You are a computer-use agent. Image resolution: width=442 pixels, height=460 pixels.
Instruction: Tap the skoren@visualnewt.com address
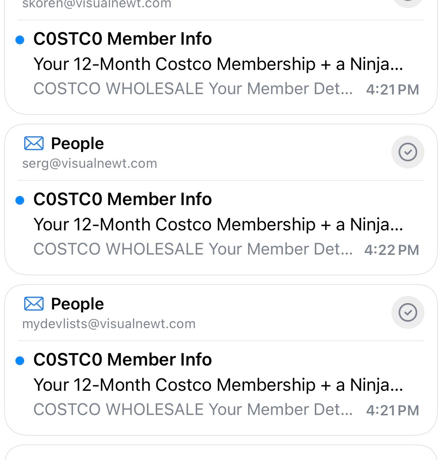(97, 4)
